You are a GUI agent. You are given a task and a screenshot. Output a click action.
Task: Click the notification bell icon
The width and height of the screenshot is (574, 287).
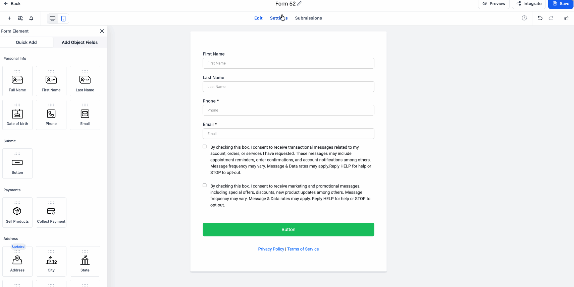[x=31, y=18]
